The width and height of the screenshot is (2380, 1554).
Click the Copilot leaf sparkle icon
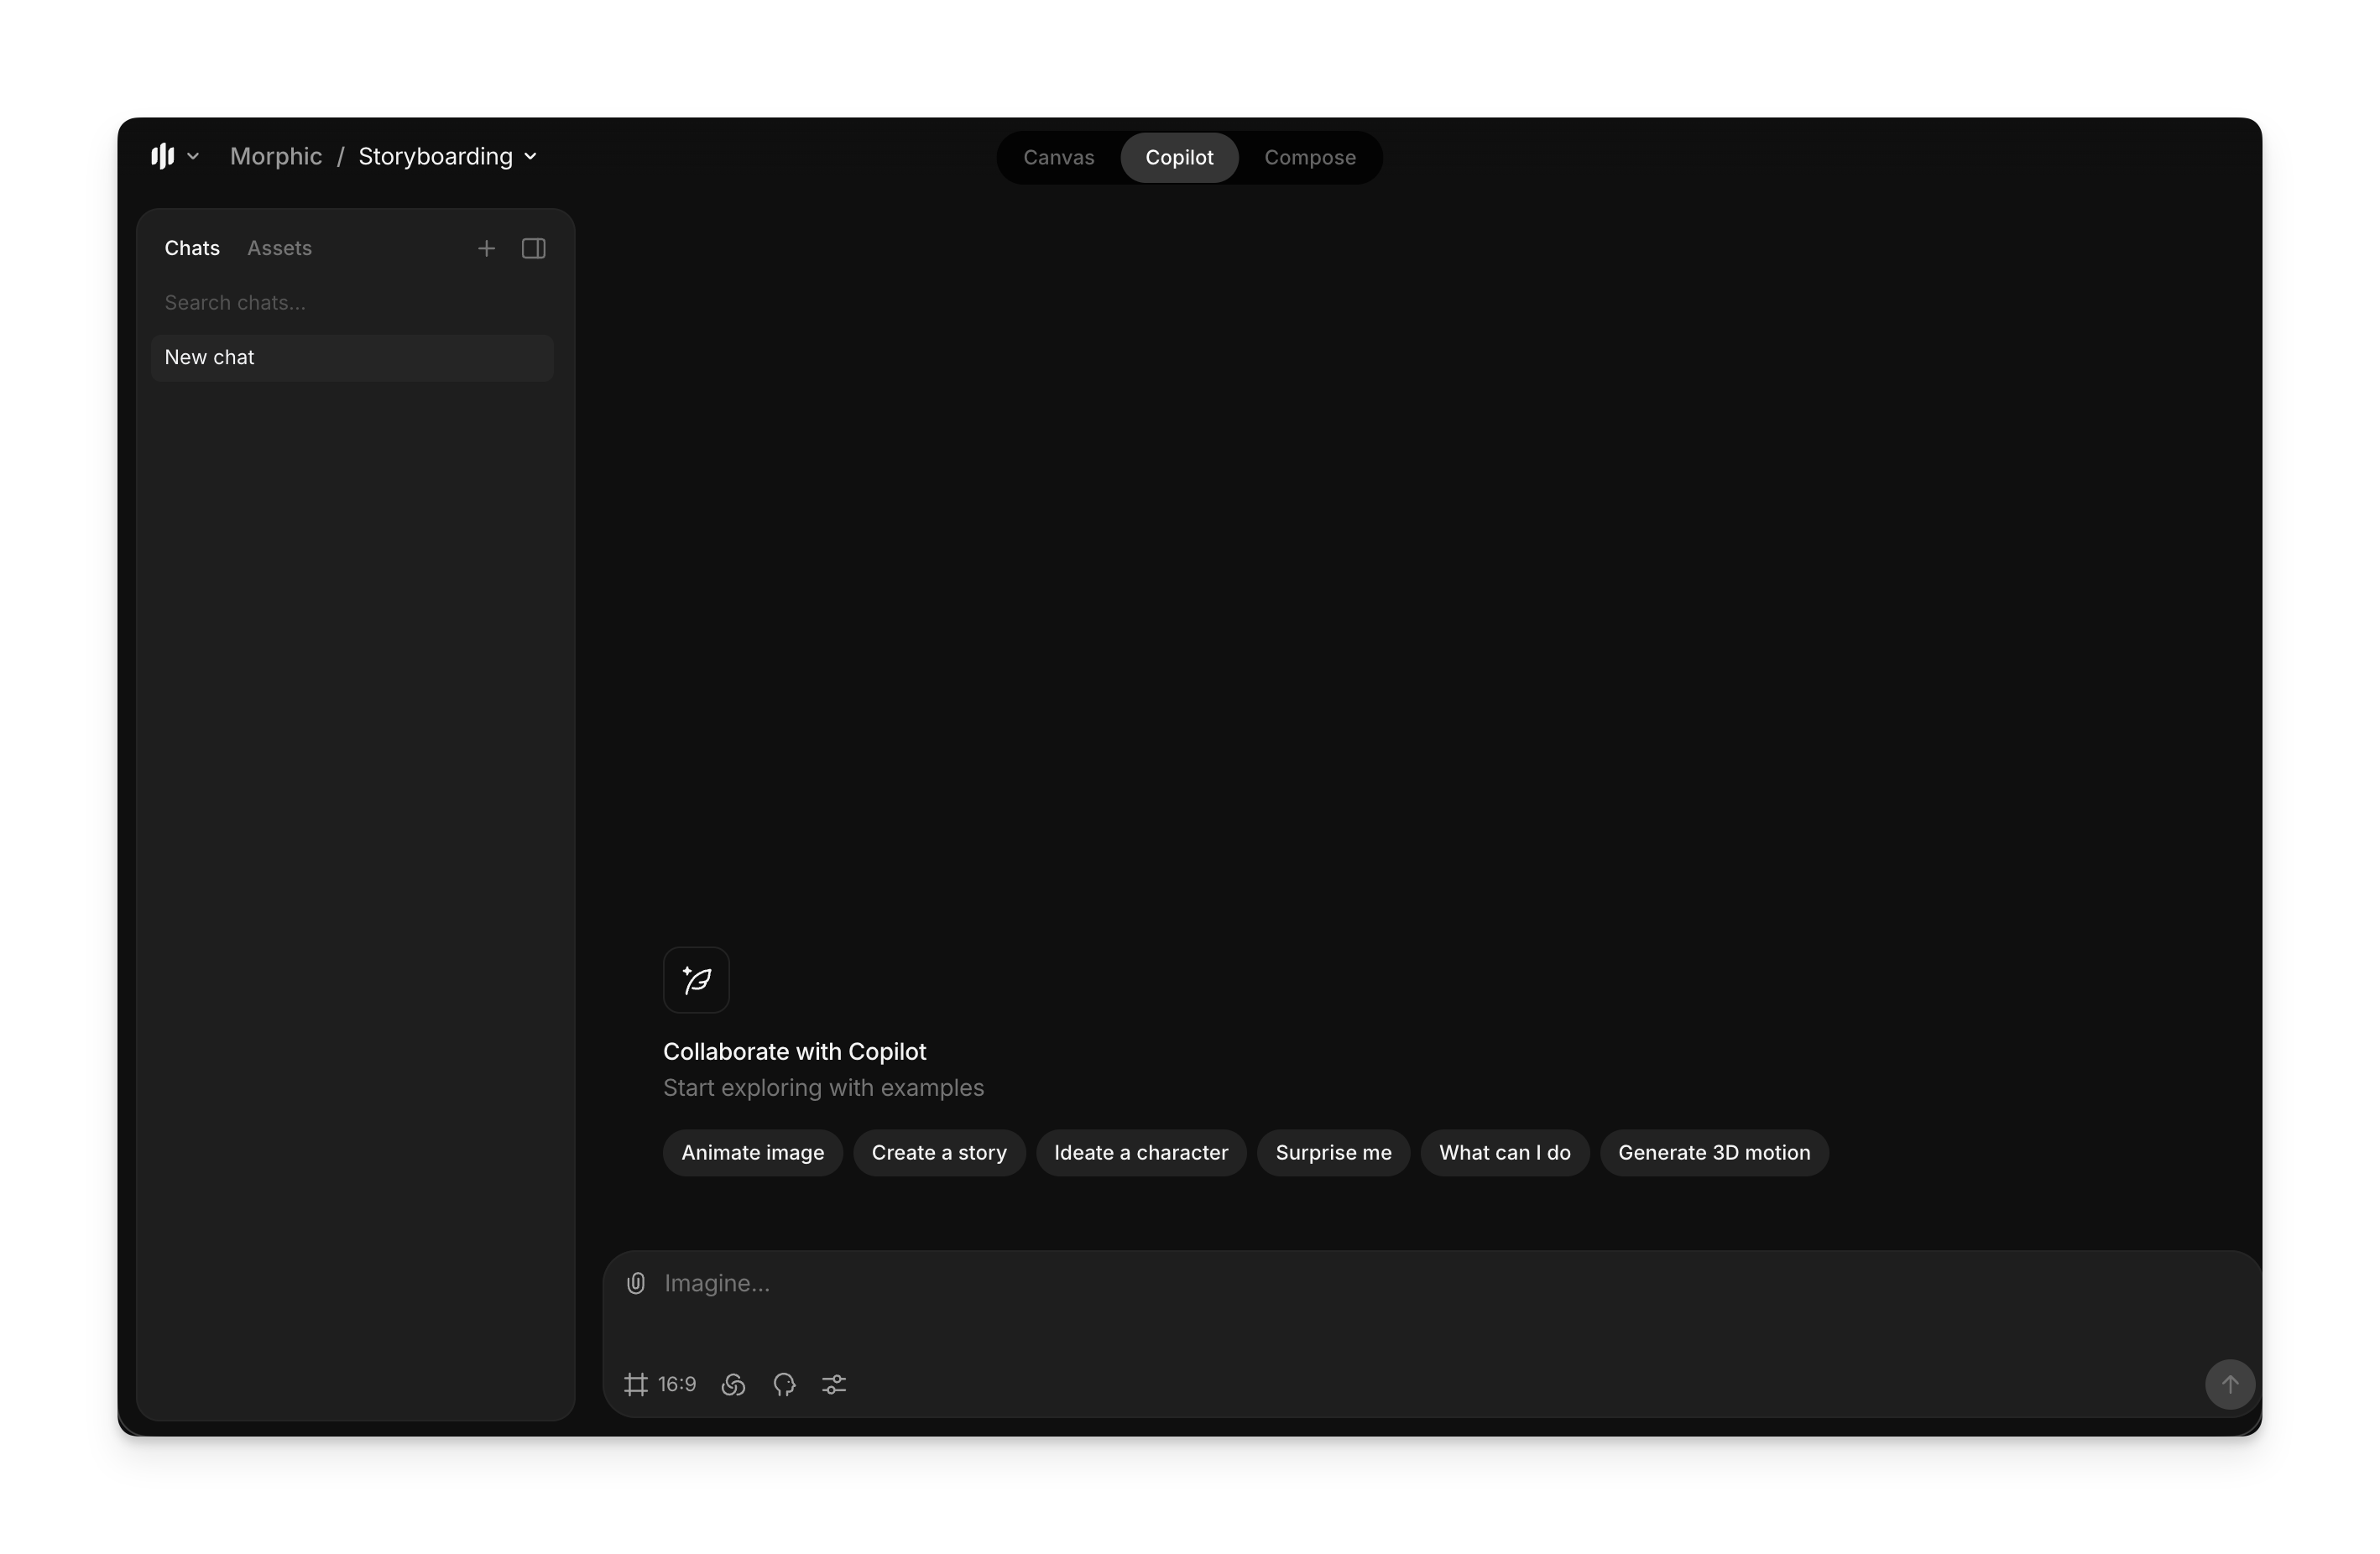pyautogui.click(x=696, y=980)
